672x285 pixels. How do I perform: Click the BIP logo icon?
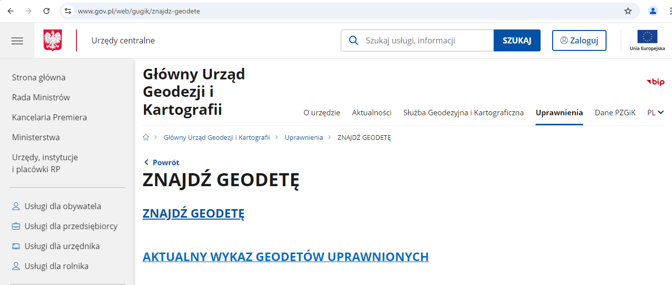tap(655, 82)
